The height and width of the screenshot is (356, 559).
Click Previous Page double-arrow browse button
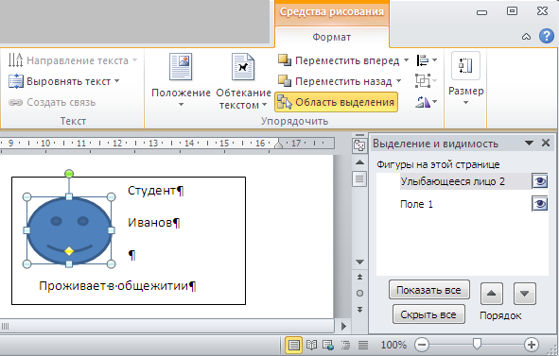pos(359,277)
